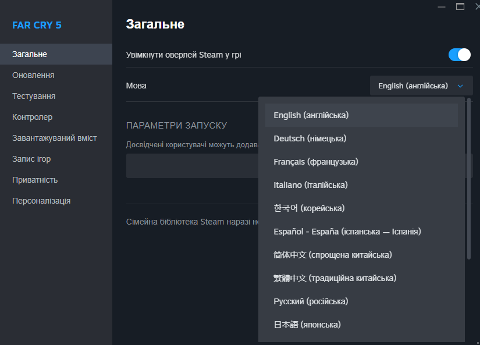Select Русский (російська) language option
The height and width of the screenshot is (345, 480).
(x=361, y=301)
